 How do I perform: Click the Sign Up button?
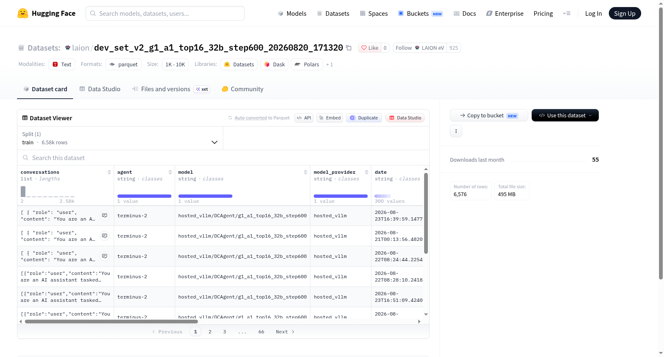[625, 14]
